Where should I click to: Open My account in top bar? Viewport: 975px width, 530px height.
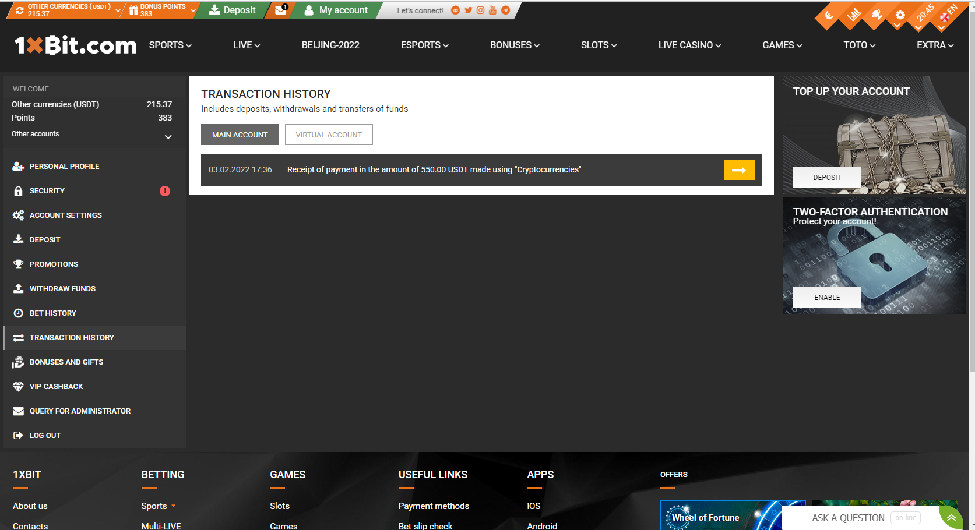pos(336,10)
